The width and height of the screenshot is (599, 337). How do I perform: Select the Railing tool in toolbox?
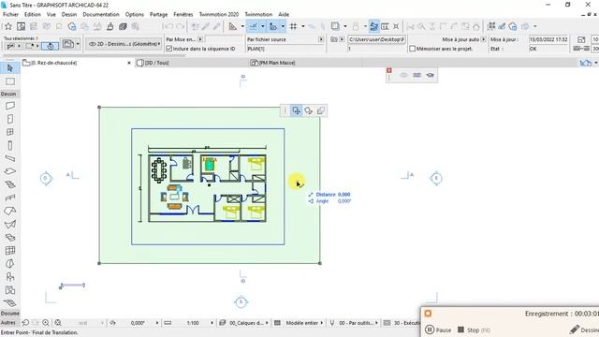tap(10, 198)
